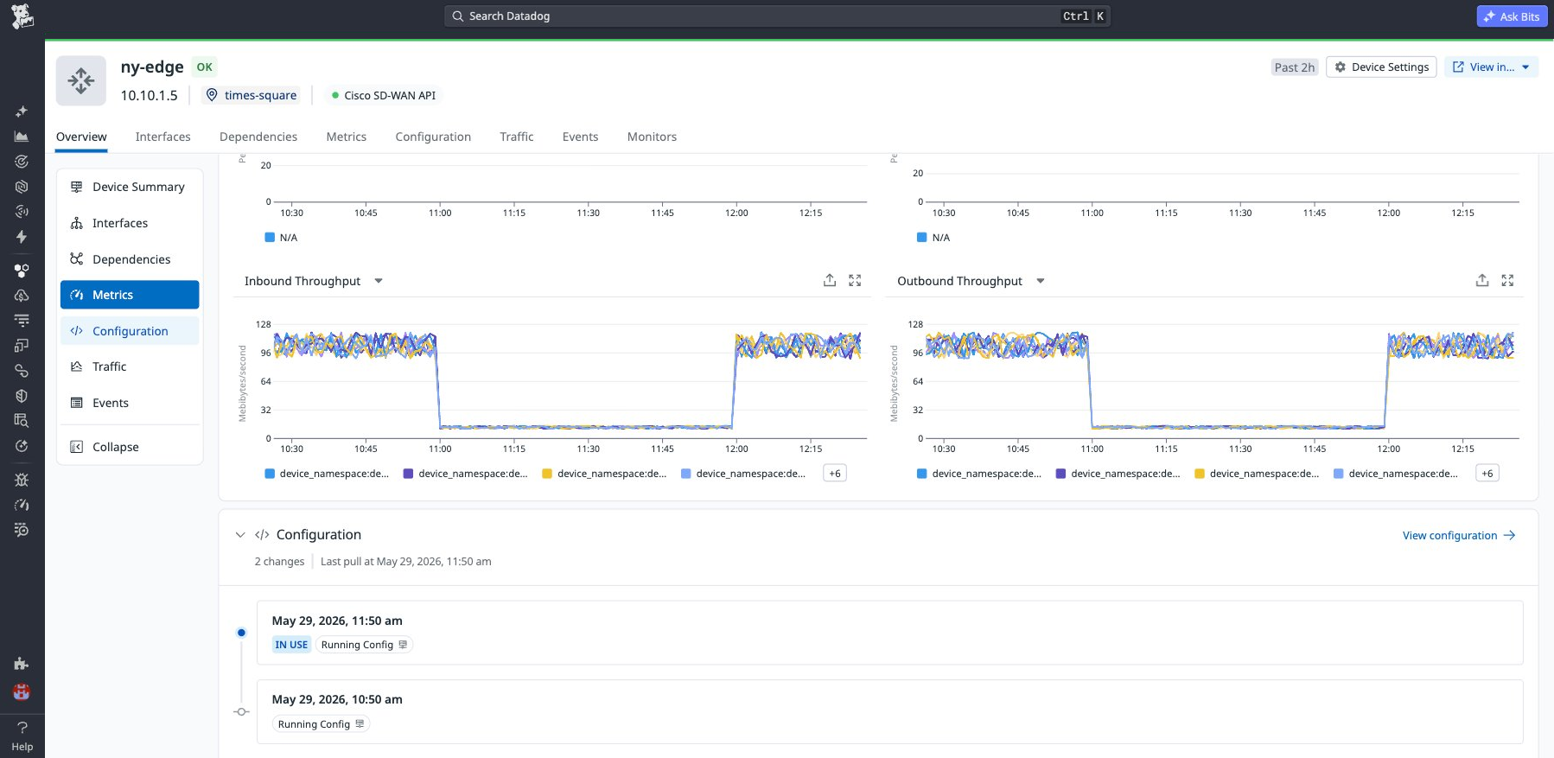The width and height of the screenshot is (1554, 758).
Task: Open the Outbound Throughput metric dropdown
Action: coord(1041,281)
